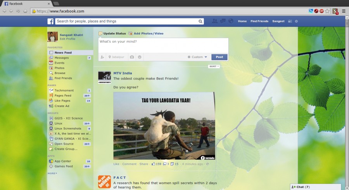Like the MTV India post
Image resolution: width=349 pixels, height=190 pixels.
click(x=116, y=164)
